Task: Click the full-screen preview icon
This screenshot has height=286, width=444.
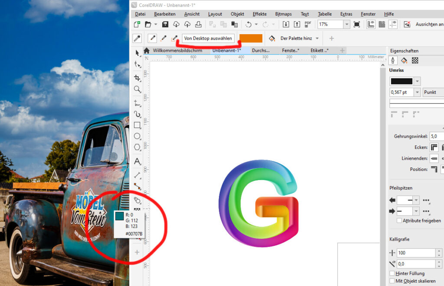Action: click(357, 24)
